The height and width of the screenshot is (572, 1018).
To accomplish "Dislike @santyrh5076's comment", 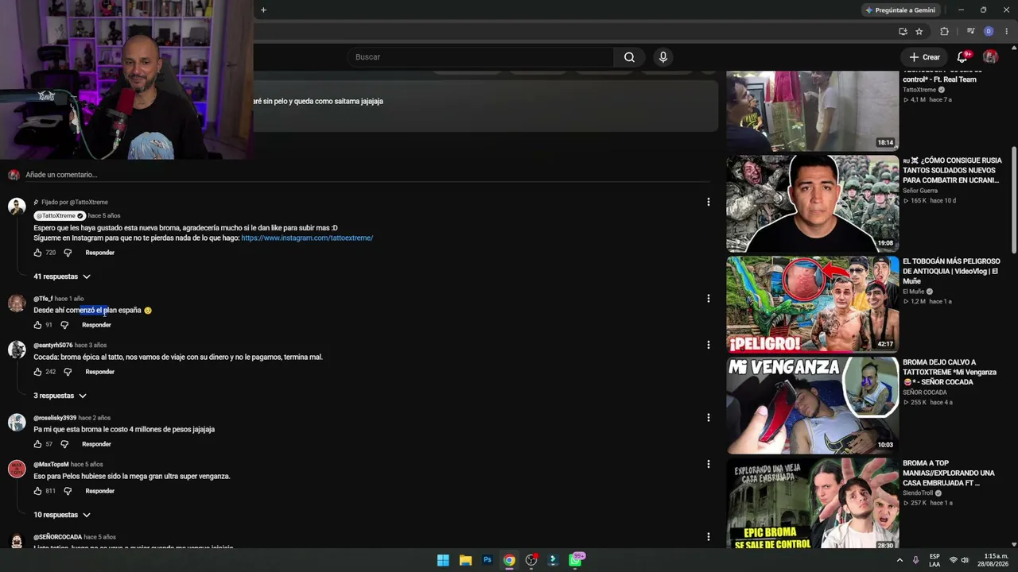I will 68,372.
